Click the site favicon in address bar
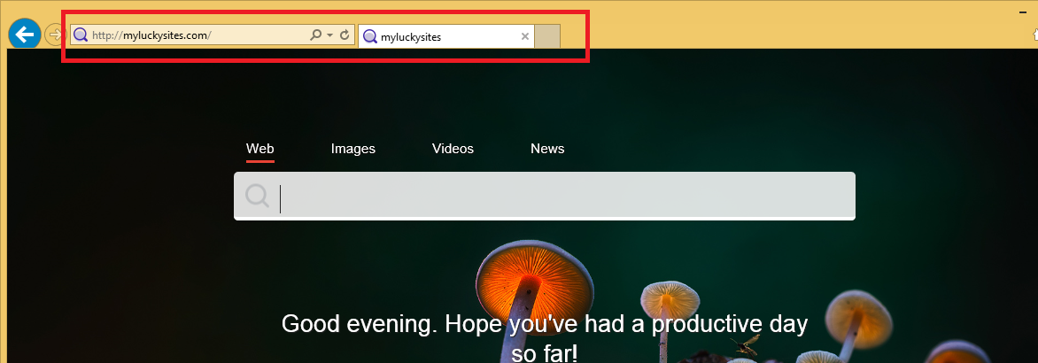Screen dimensions: 1038x363 click(81, 35)
